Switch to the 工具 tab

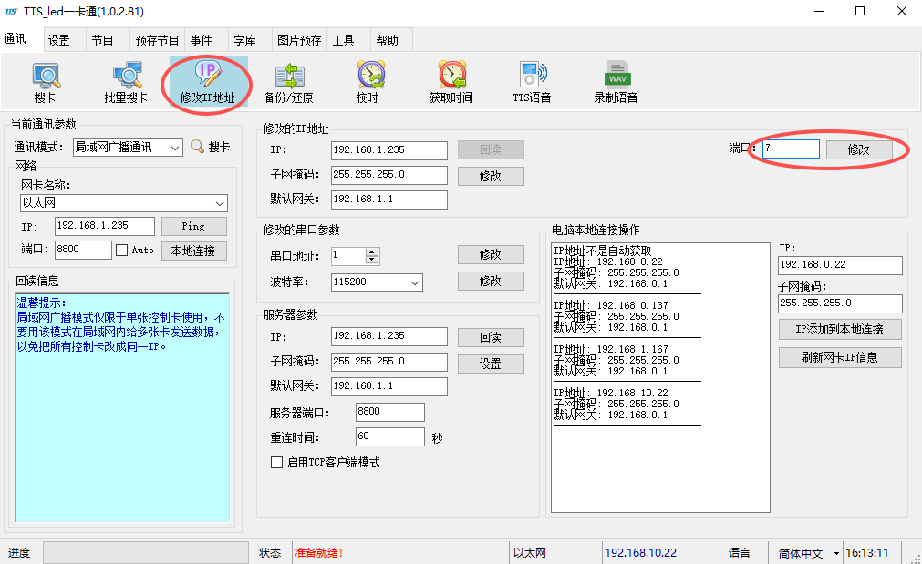(344, 40)
